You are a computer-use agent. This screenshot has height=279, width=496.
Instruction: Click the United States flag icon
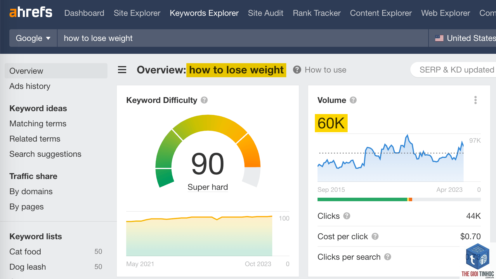[x=439, y=38]
